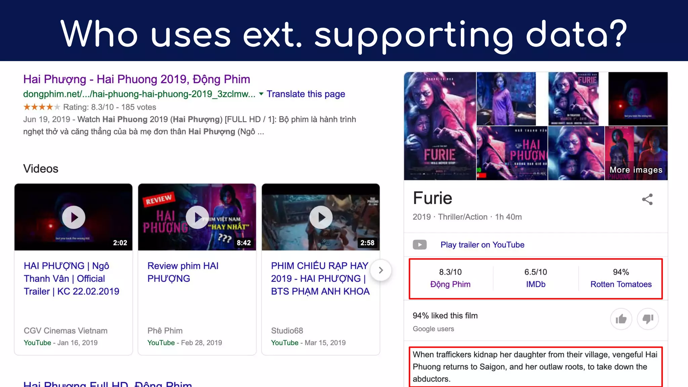Open Play trailer on YouTube link
The image size is (688, 387).
pos(482,245)
